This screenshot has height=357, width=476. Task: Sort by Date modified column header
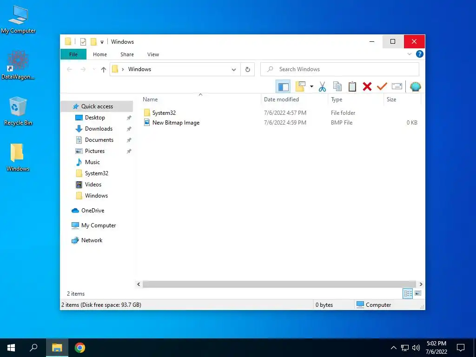tap(281, 99)
